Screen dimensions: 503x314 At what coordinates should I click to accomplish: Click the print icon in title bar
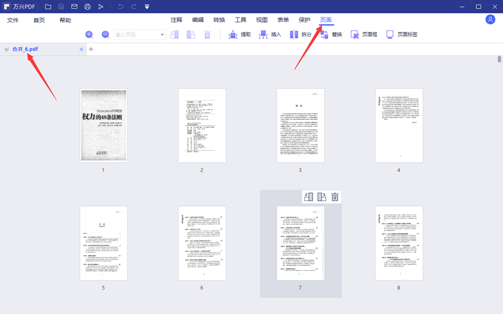[87, 6]
